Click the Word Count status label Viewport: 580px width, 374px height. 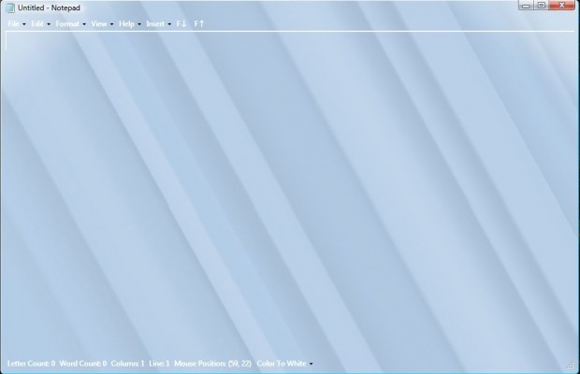[83, 363]
